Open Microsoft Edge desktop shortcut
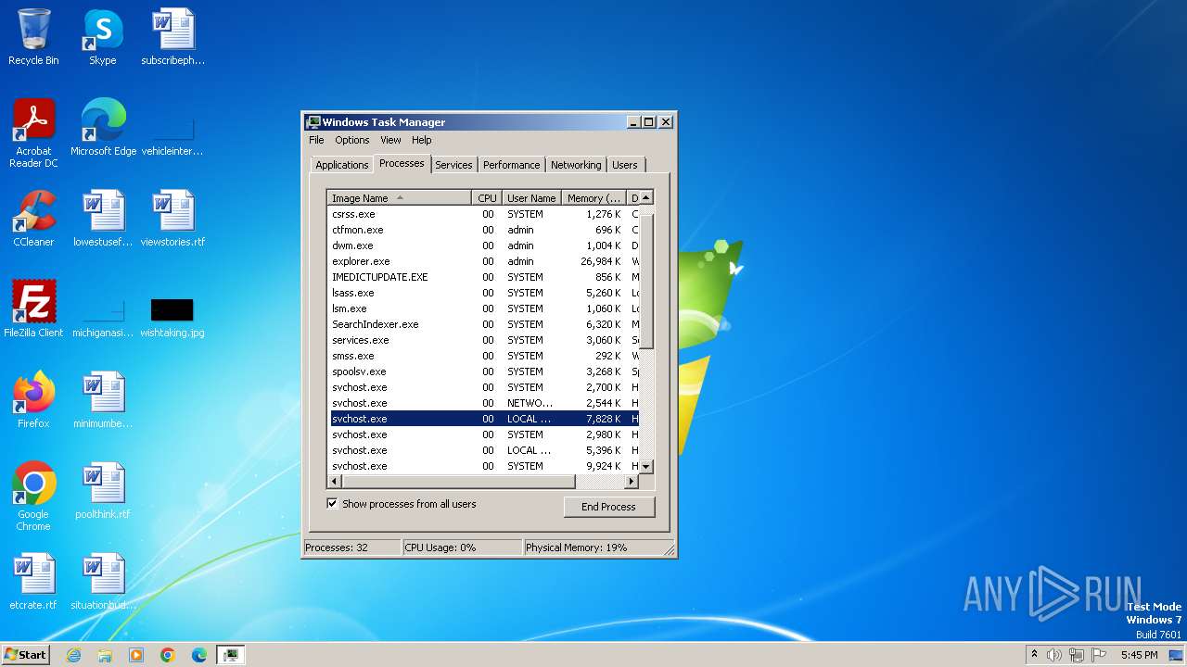Screen dimensions: 1187x667 [103, 127]
